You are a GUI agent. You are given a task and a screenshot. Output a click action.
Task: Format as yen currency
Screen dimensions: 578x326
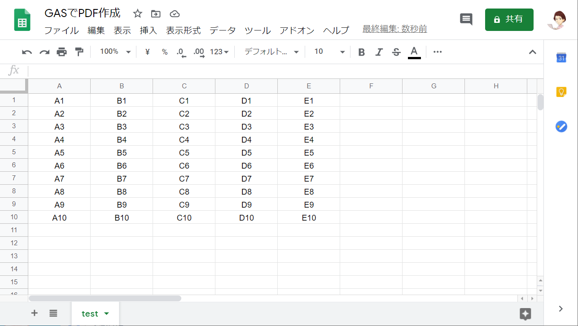pos(147,52)
